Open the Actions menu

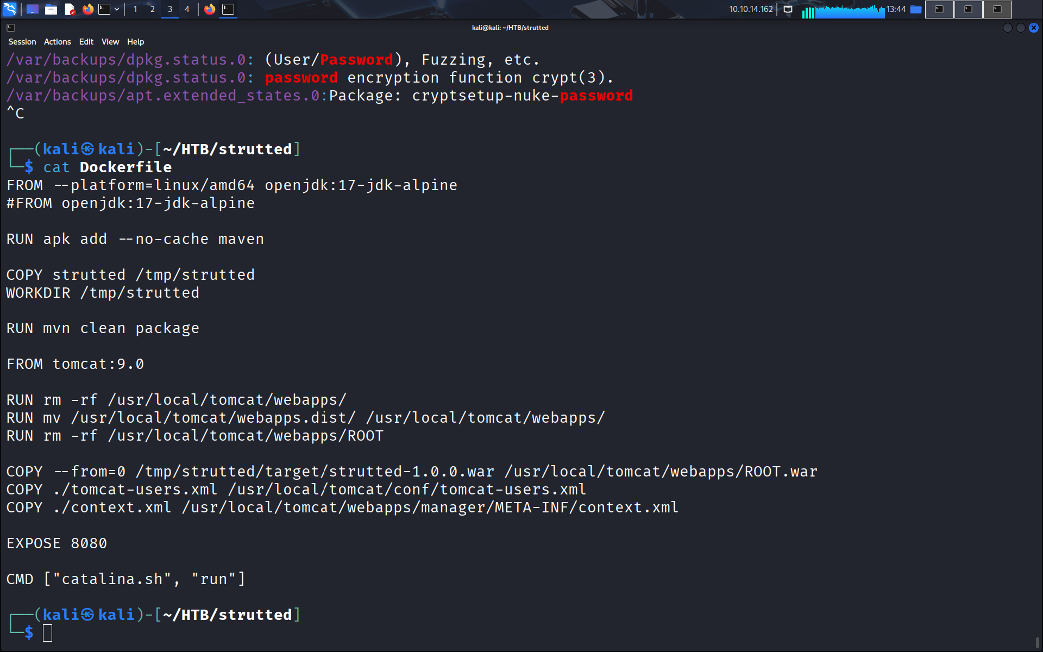coord(57,42)
